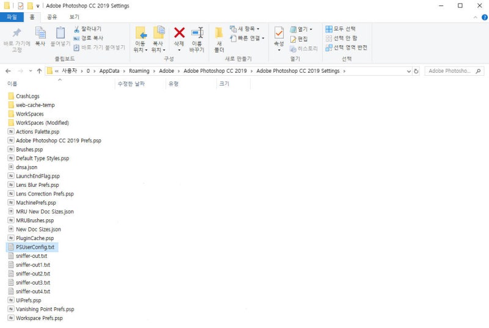Click Pin to Quick access icon (바로 가기에 고정)

point(17,33)
